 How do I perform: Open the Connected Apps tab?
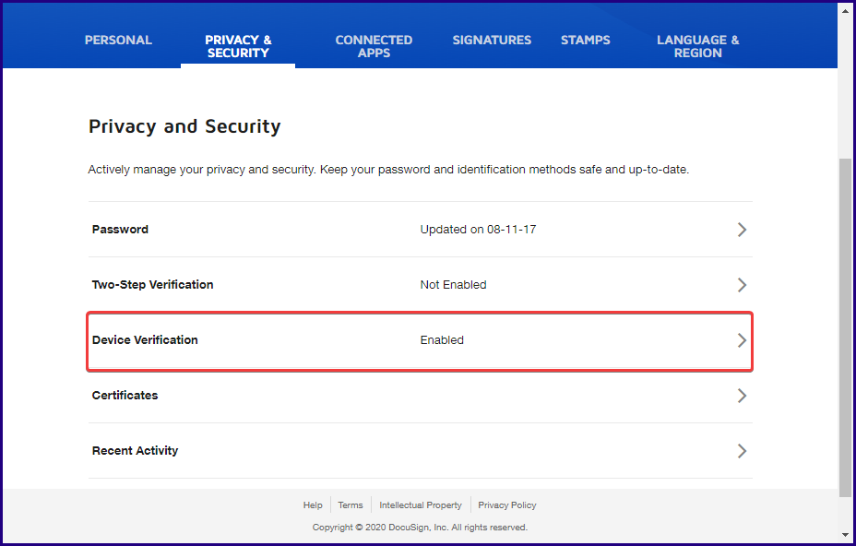click(x=374, y=46)
